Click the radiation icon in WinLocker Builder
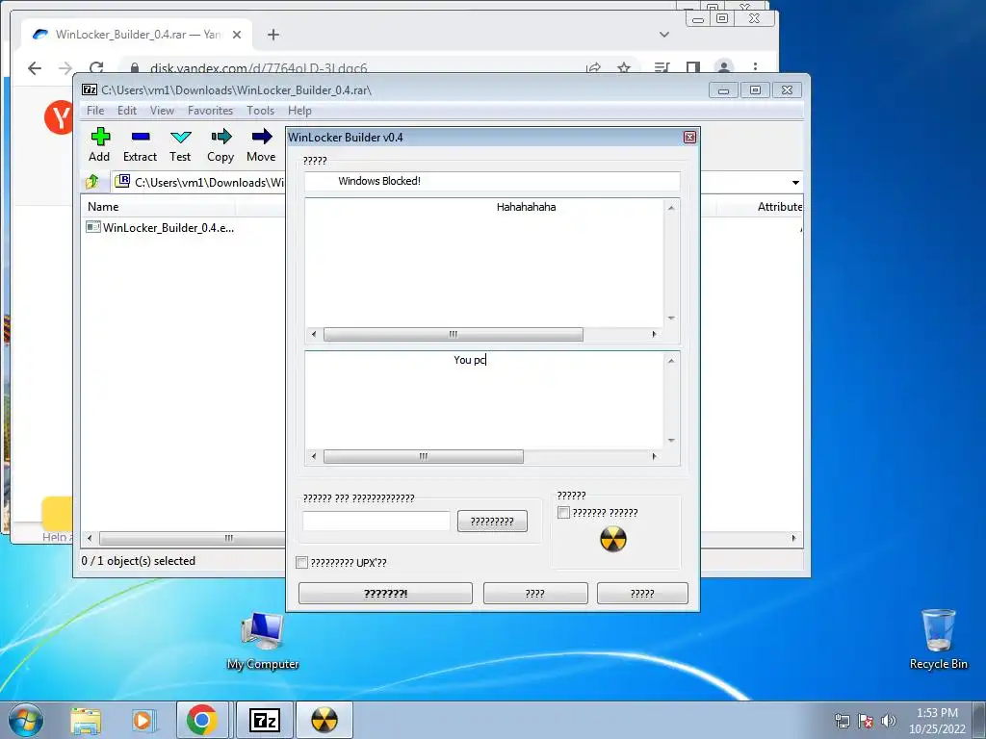986x739 pixels. click(x=613, y=539)
